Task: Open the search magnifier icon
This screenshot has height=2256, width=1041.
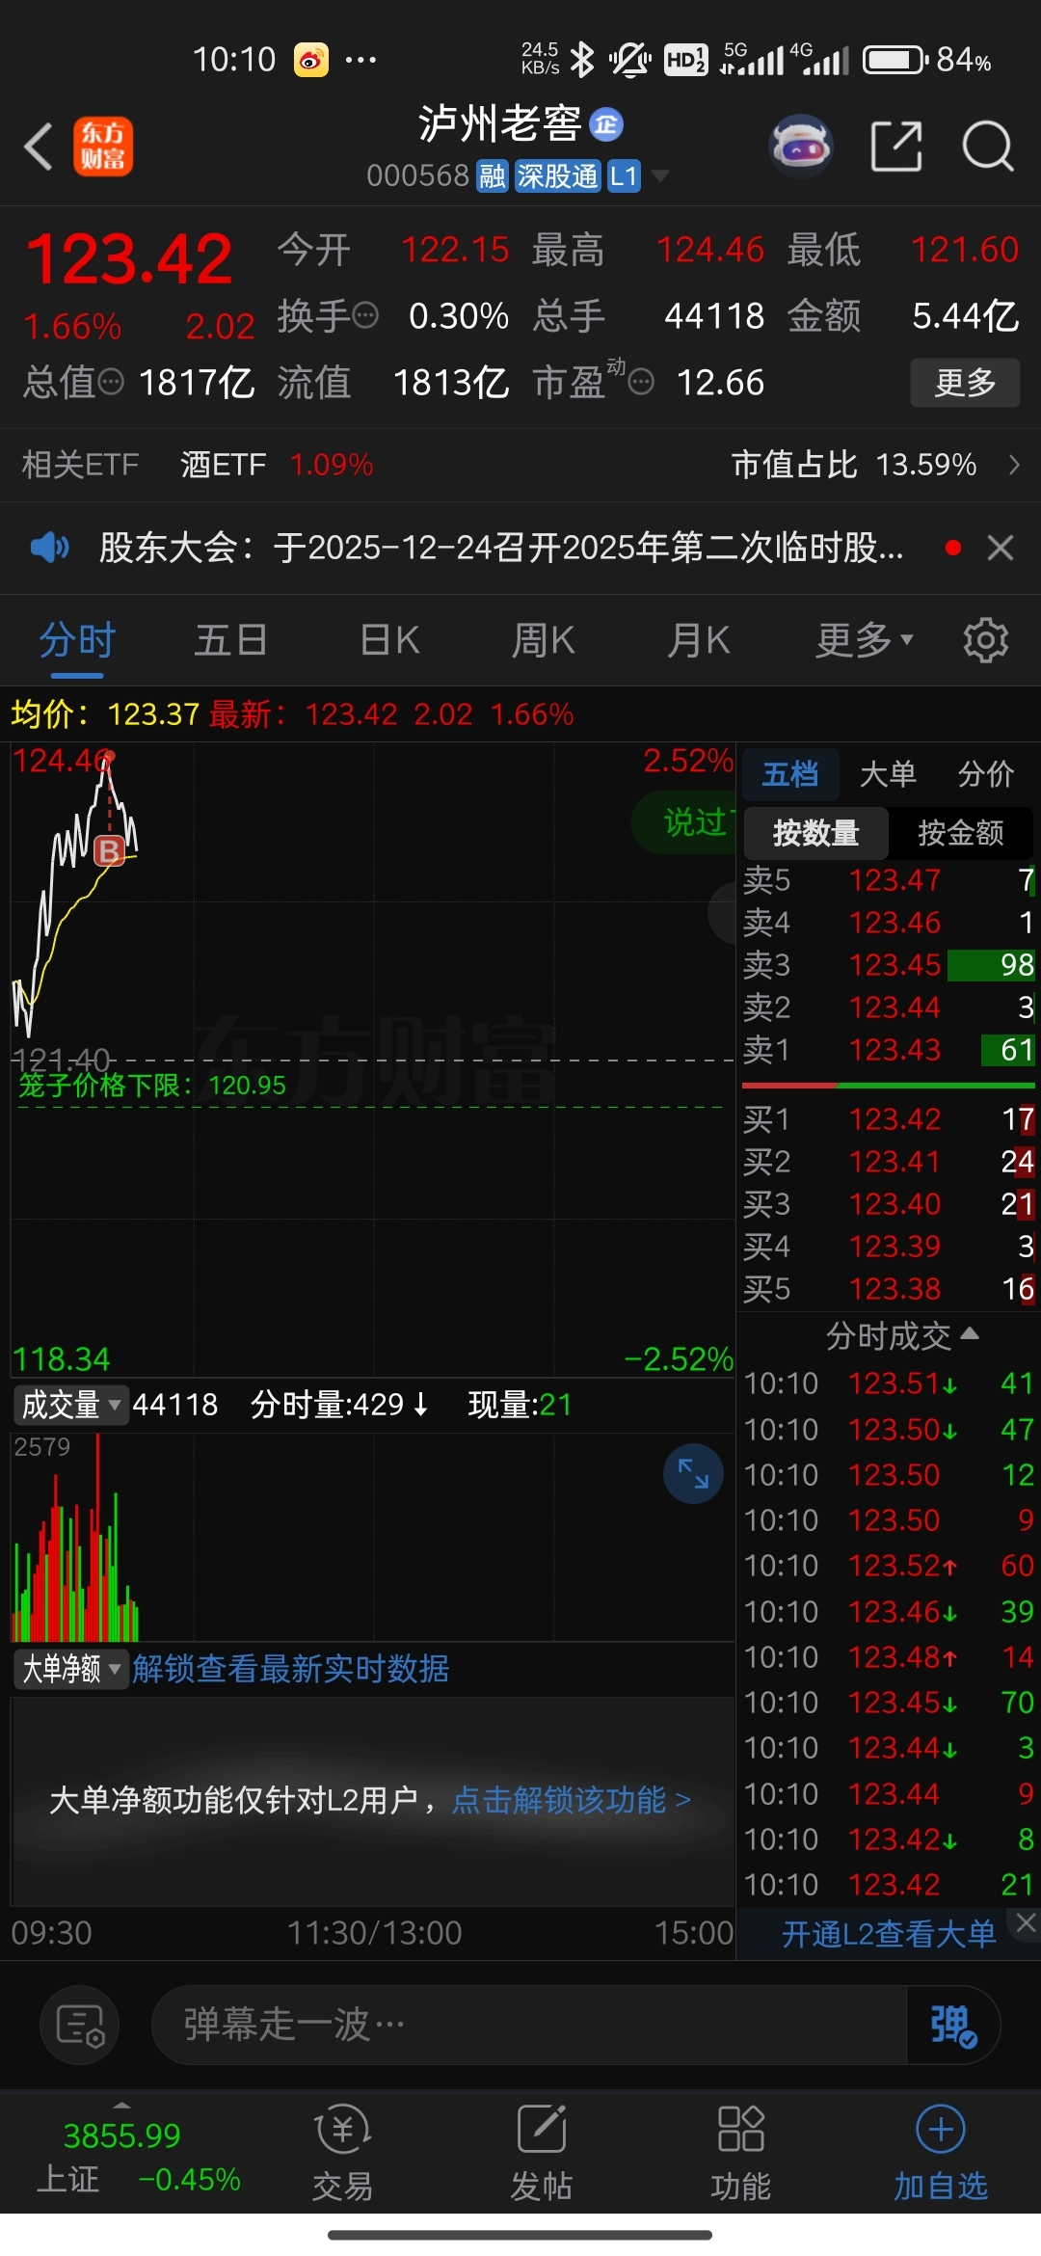Action: [988, 147]
